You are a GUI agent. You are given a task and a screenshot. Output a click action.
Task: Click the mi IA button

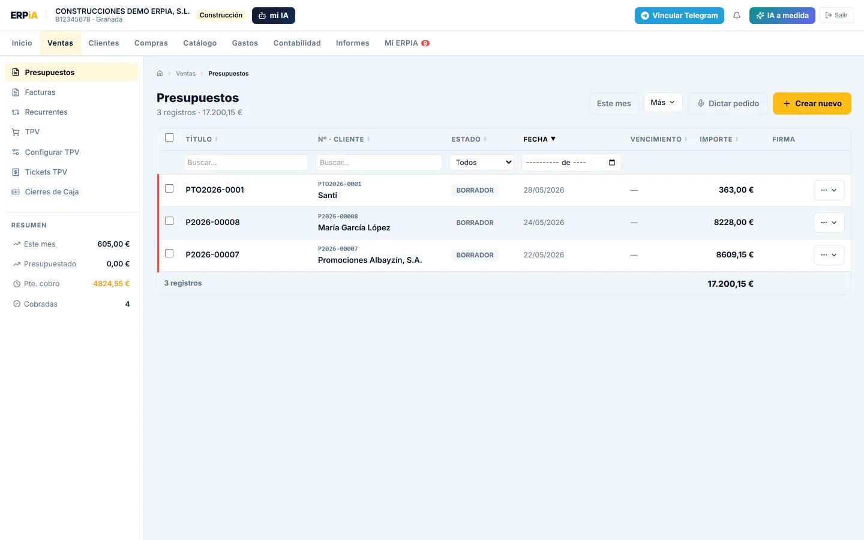[274, 16]
